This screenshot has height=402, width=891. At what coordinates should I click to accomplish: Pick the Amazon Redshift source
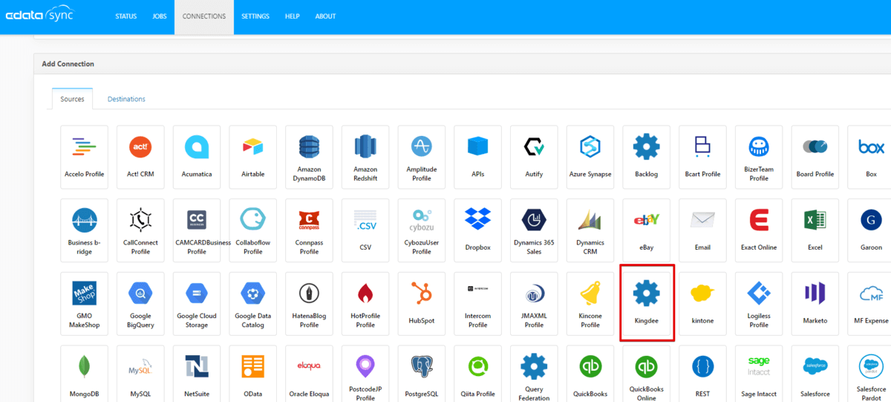[x=365, y=157]
